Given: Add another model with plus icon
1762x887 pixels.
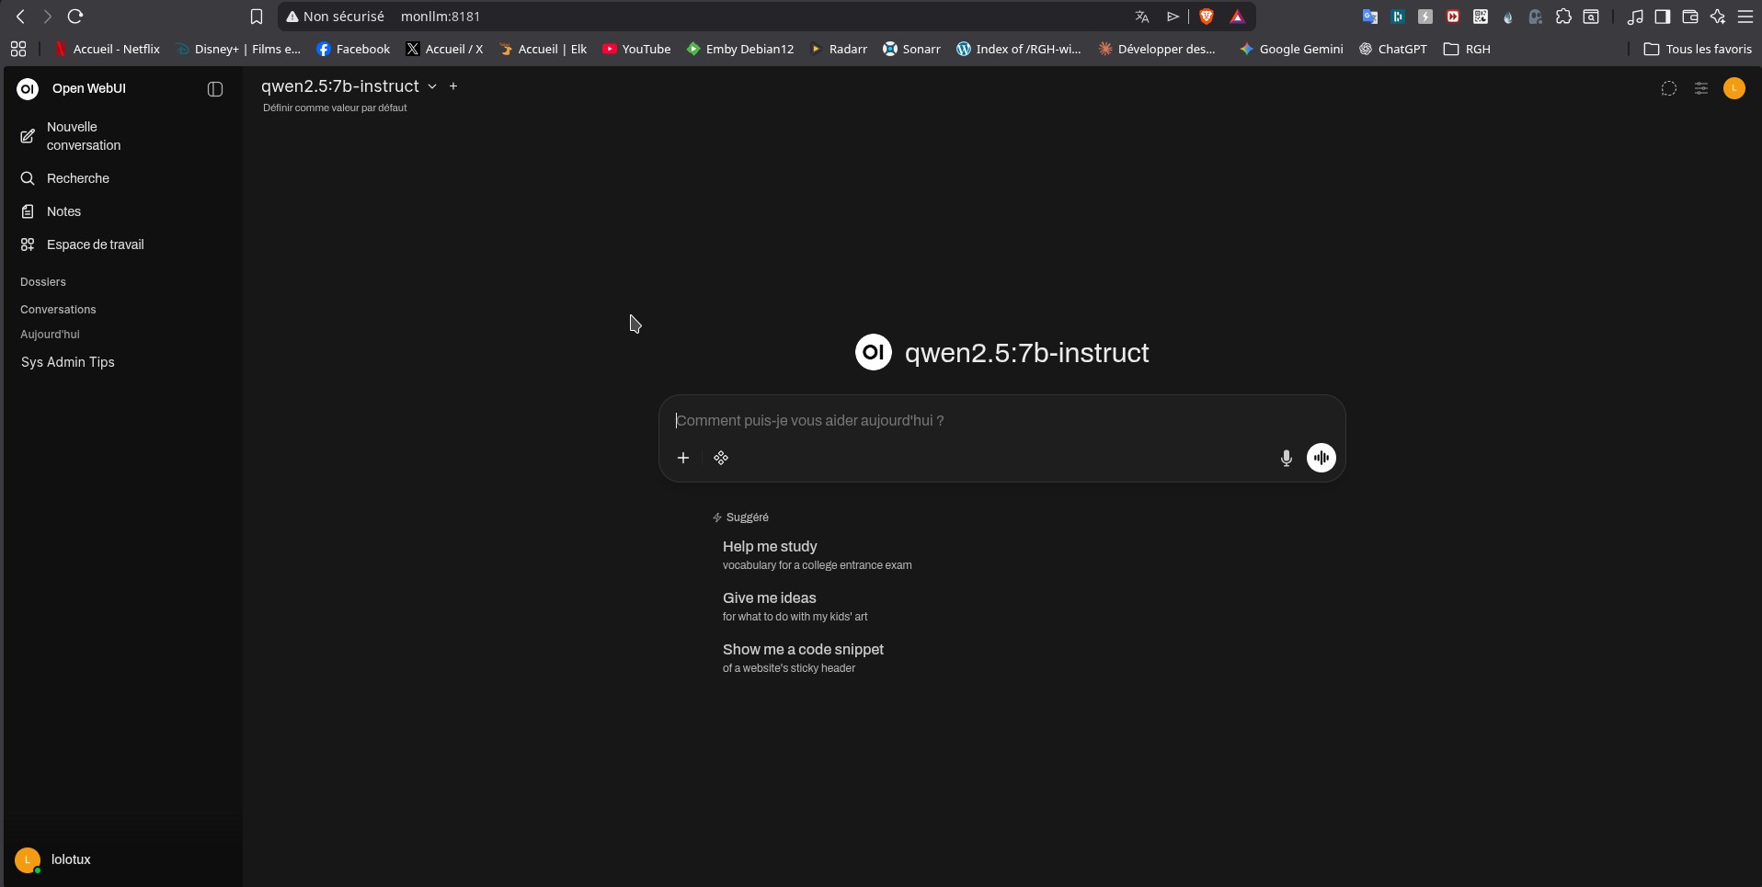Looking at the screenshot, I should [453, 86].
